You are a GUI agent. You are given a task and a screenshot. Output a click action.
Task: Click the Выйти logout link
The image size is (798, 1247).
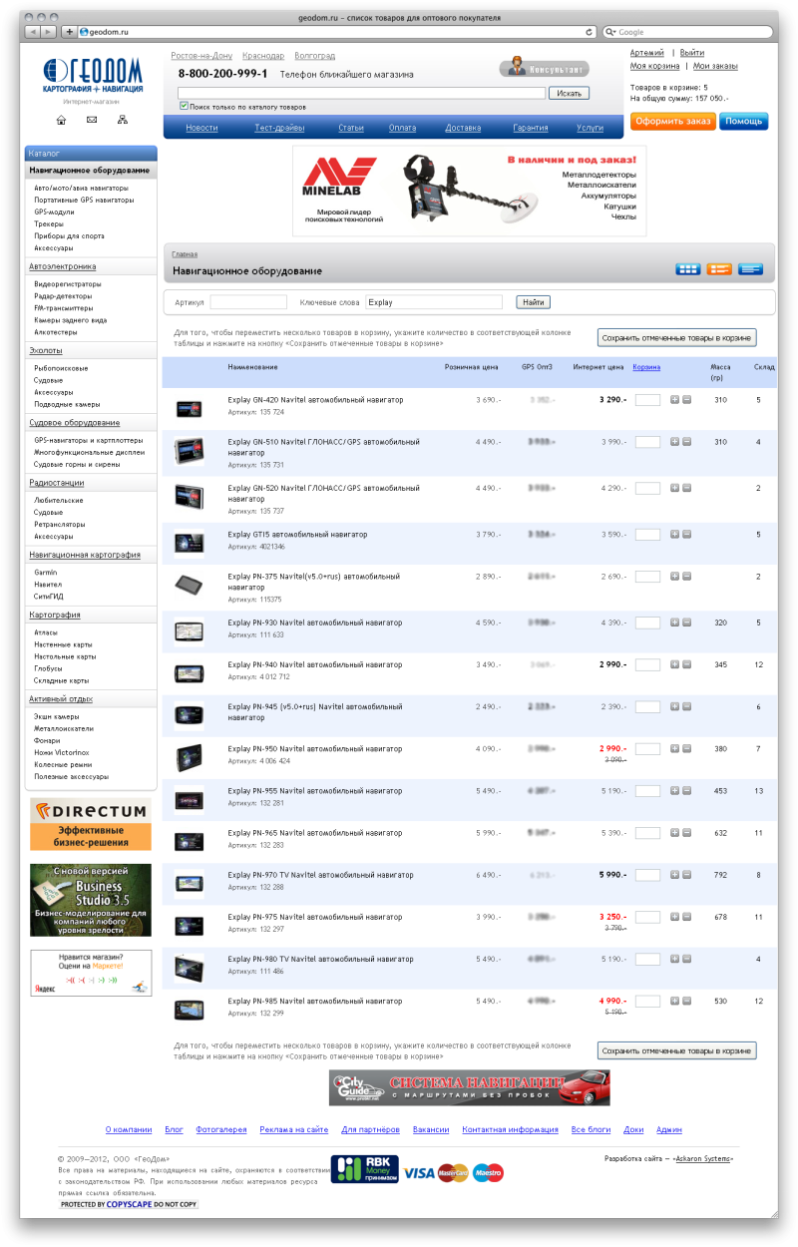[692, 53]
